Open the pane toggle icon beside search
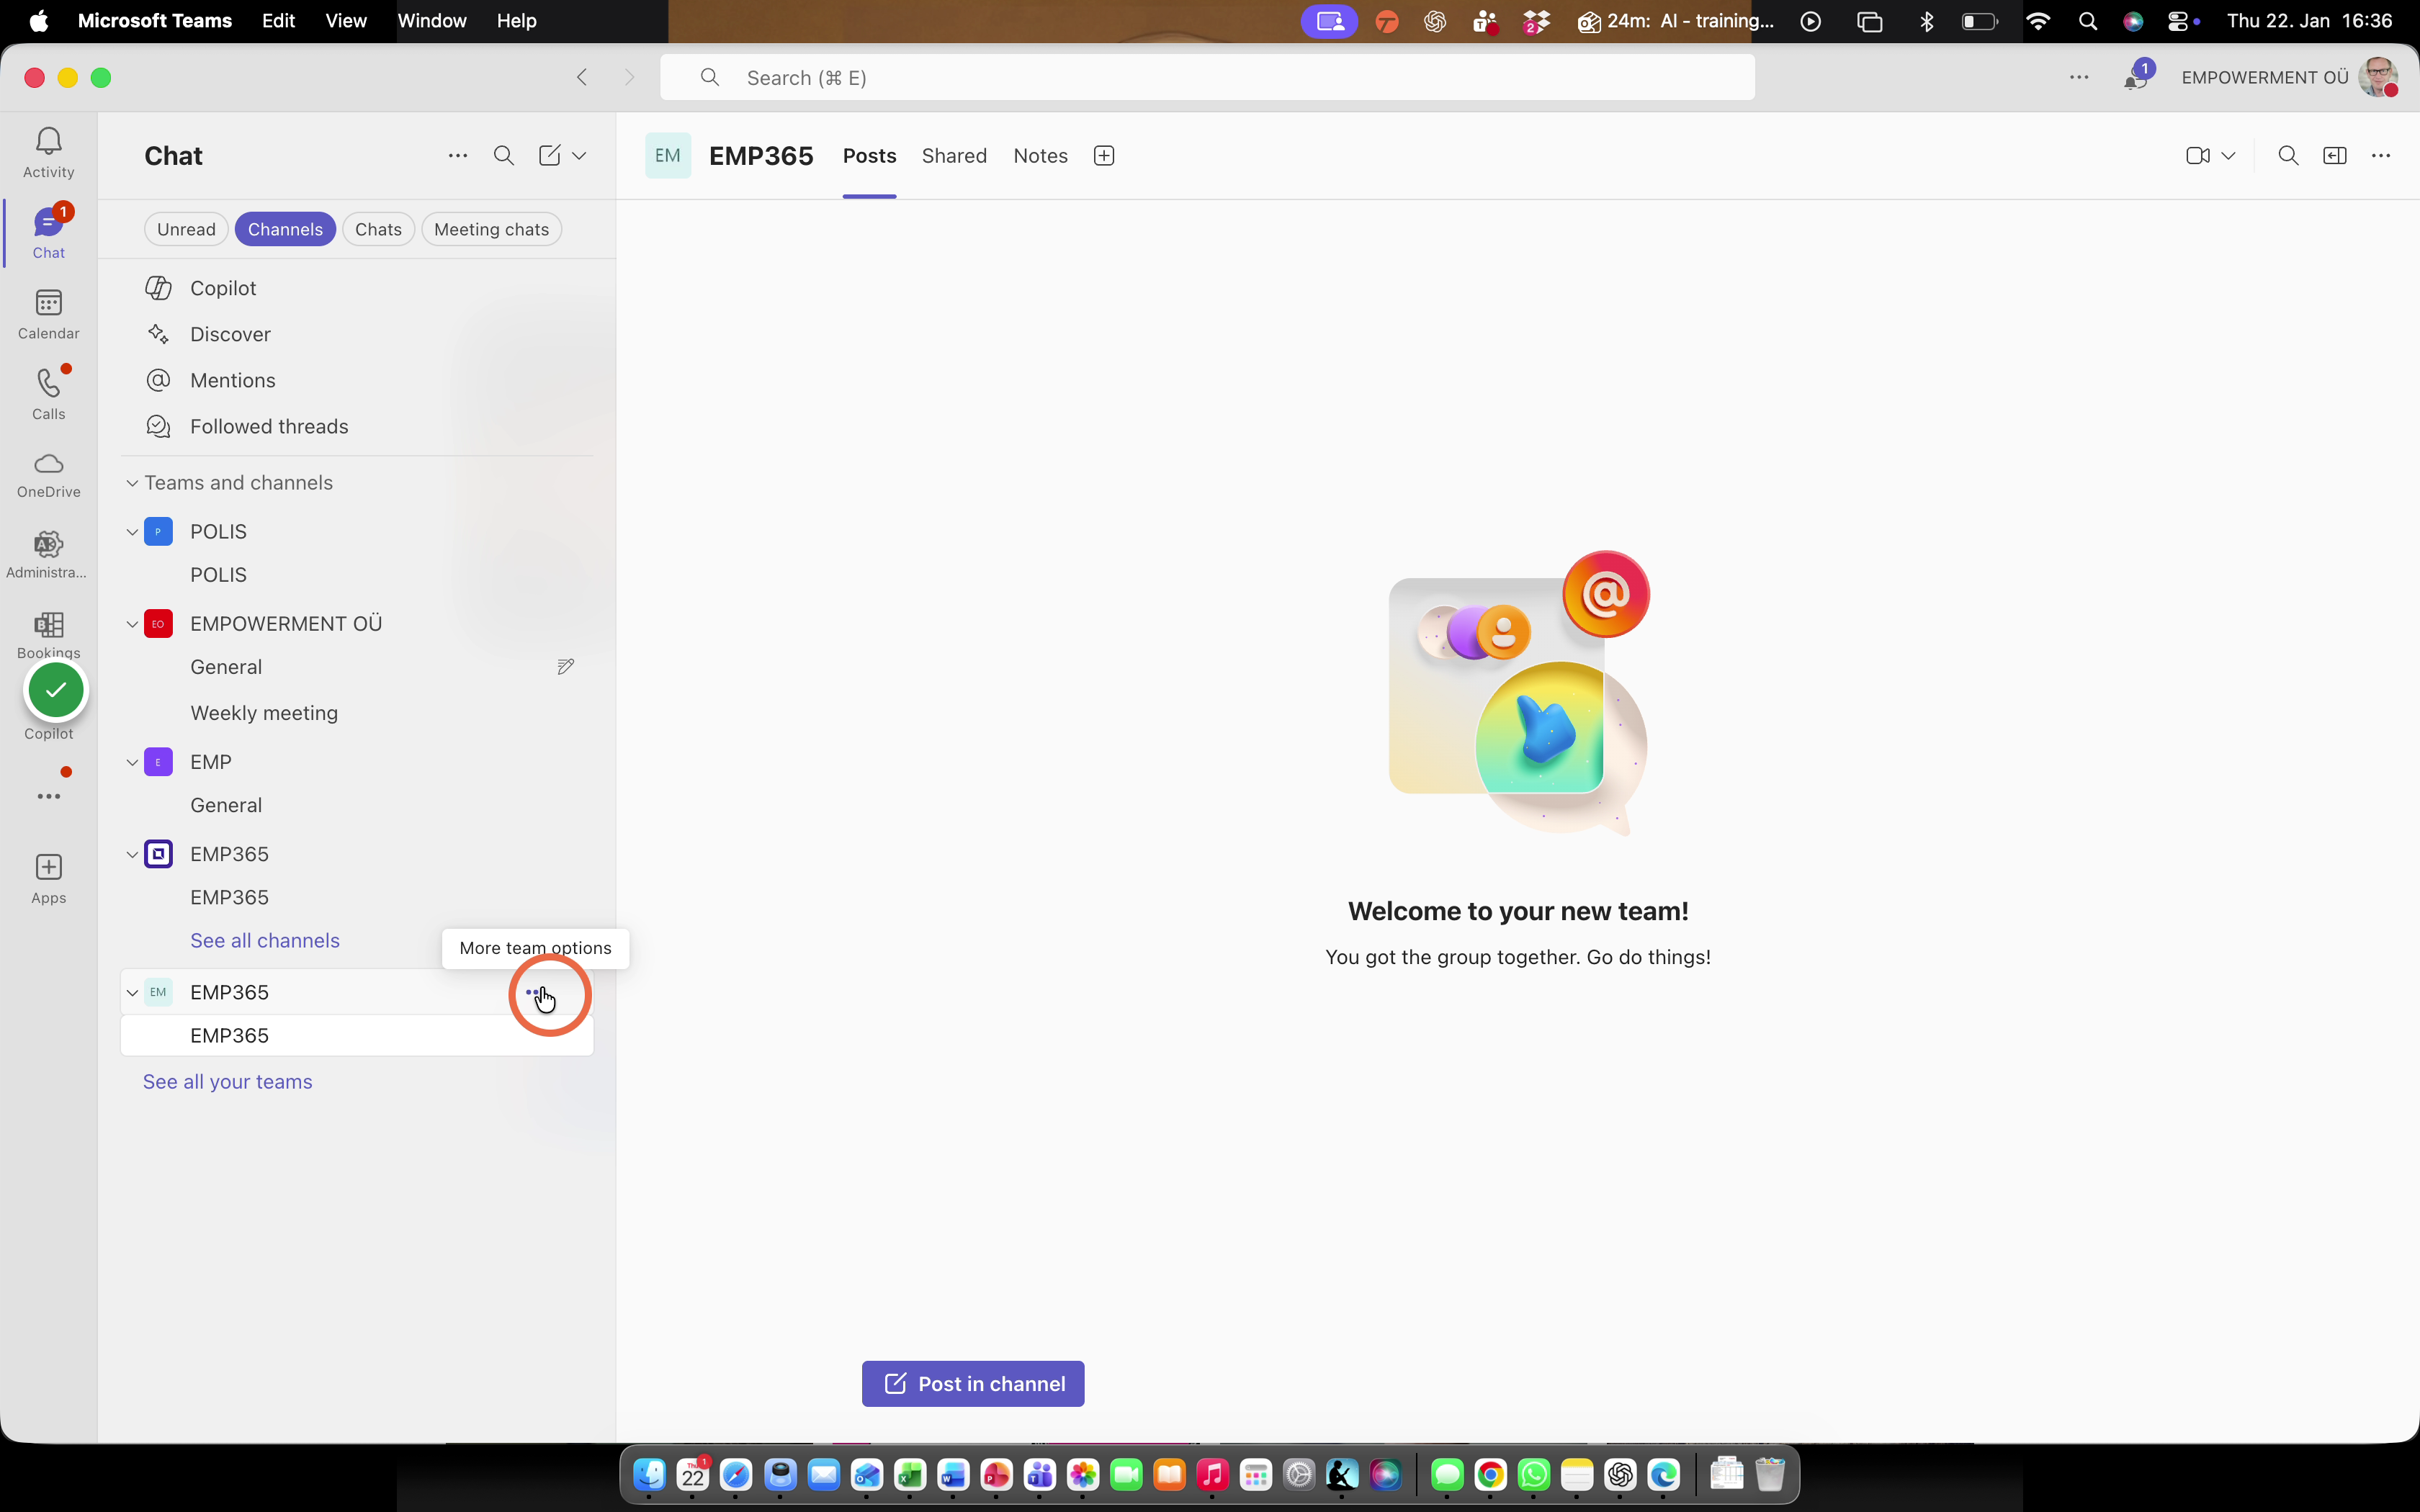 tap(2335, 155)
